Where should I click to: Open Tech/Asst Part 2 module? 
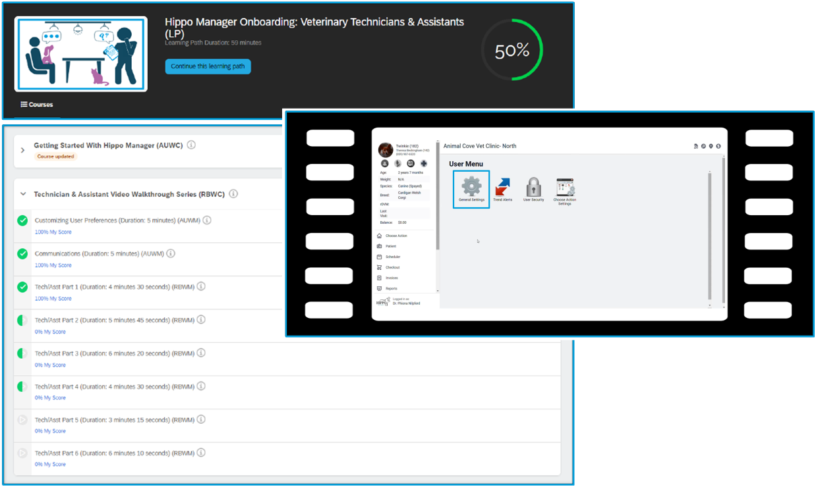[115, 320]
